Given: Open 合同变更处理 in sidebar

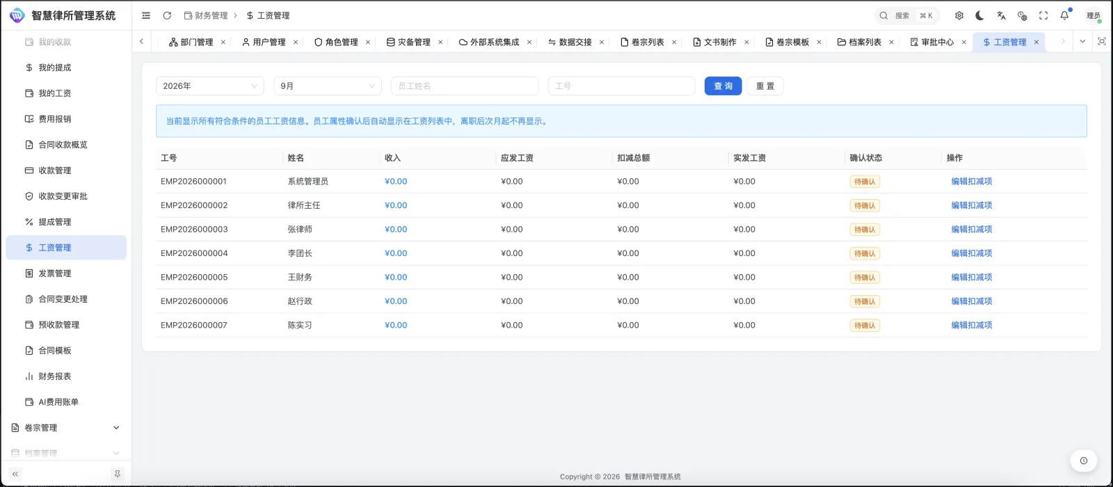Looking at the screenshot, I should (66, 299).
